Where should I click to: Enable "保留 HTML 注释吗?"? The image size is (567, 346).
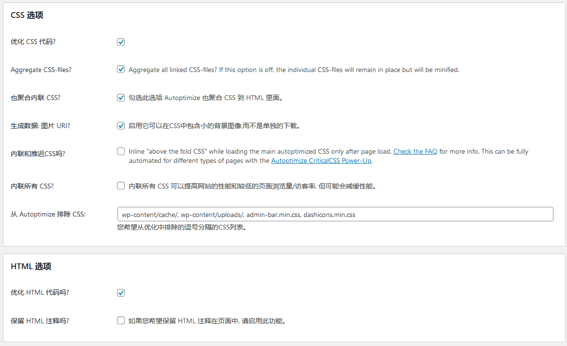tap(121, 320)
